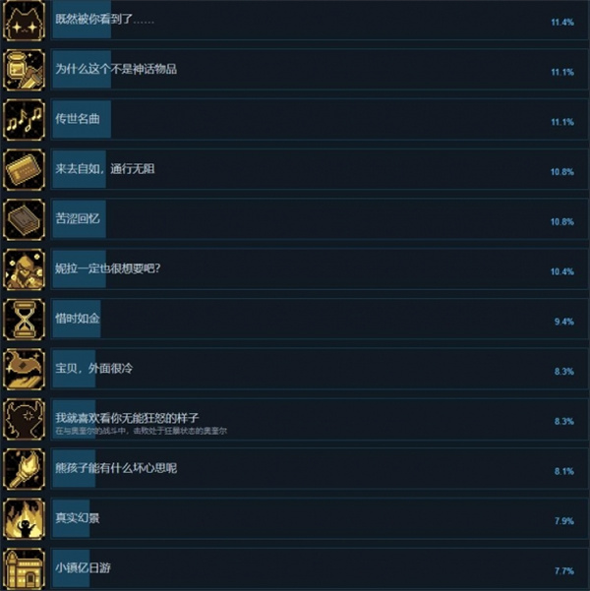This screenshot has height=591, width=590.
Task: Select the jar and sword achievement icon
Action: [x=24, y=70]
